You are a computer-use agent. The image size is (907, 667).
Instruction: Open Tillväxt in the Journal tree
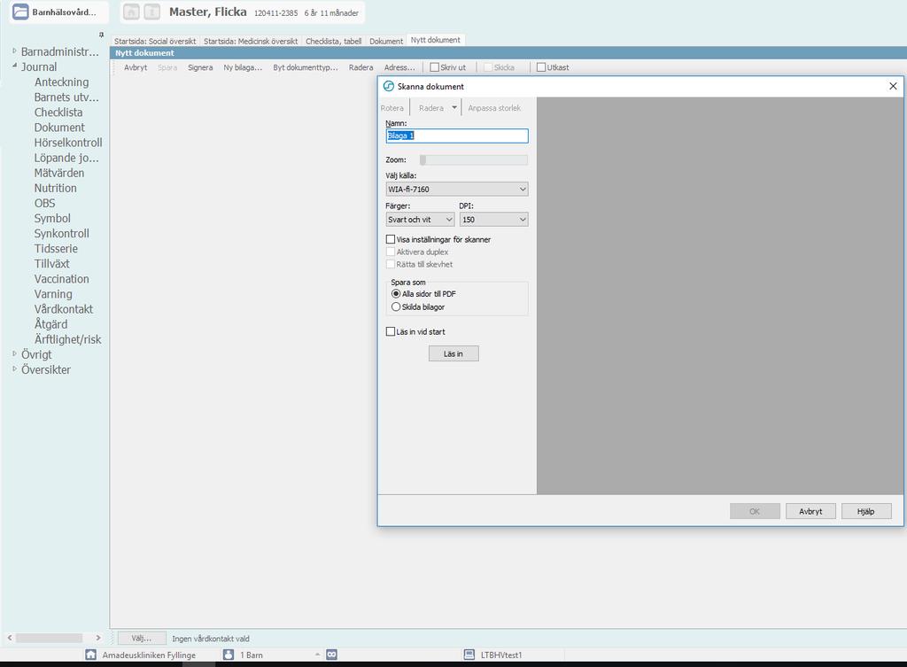51,264
